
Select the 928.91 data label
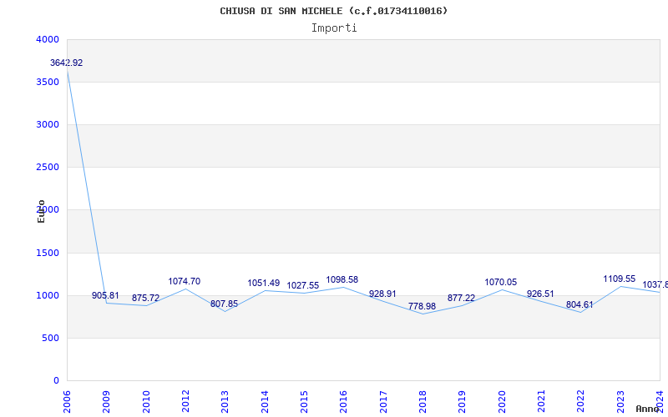(382, 294)
